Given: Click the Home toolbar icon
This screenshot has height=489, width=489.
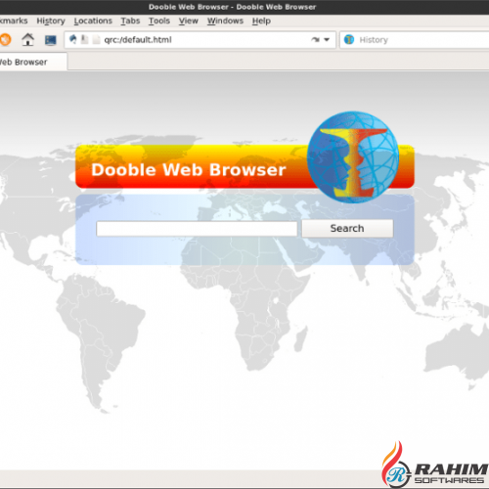Looking at the screenshot, I should tap(28, 40).
